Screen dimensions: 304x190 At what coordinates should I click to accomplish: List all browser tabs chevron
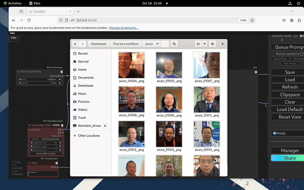(292, 12)
